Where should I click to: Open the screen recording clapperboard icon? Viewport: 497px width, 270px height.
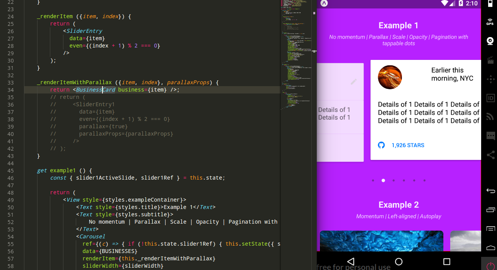(x=490, y=60)
